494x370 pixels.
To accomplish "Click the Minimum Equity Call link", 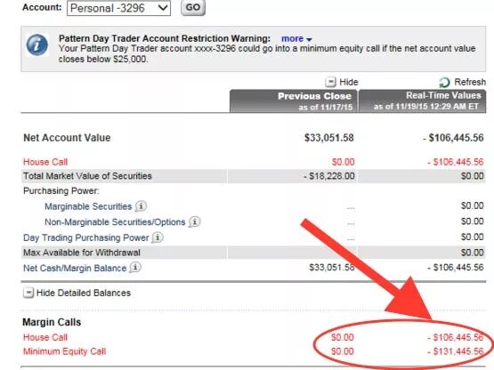I will click(x=65, y=351).
